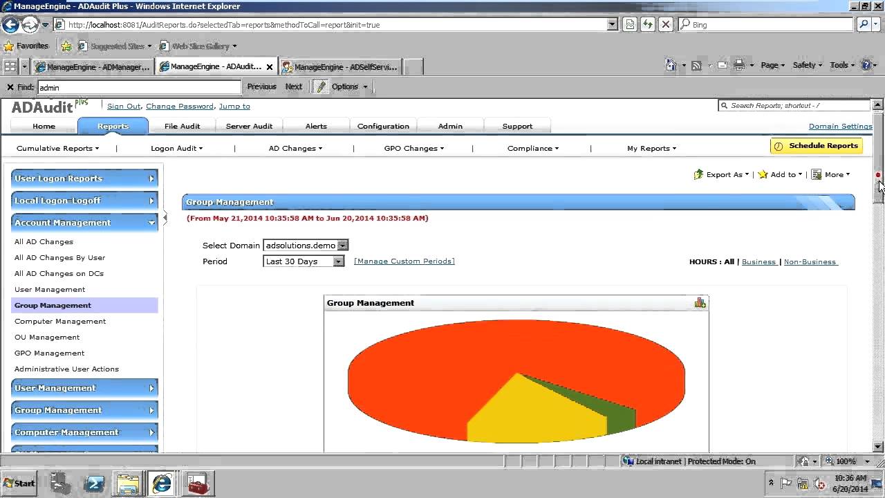Switch to the Alerts tab
Viewport: 885px width, 498px height.
(x=316, y=126)
